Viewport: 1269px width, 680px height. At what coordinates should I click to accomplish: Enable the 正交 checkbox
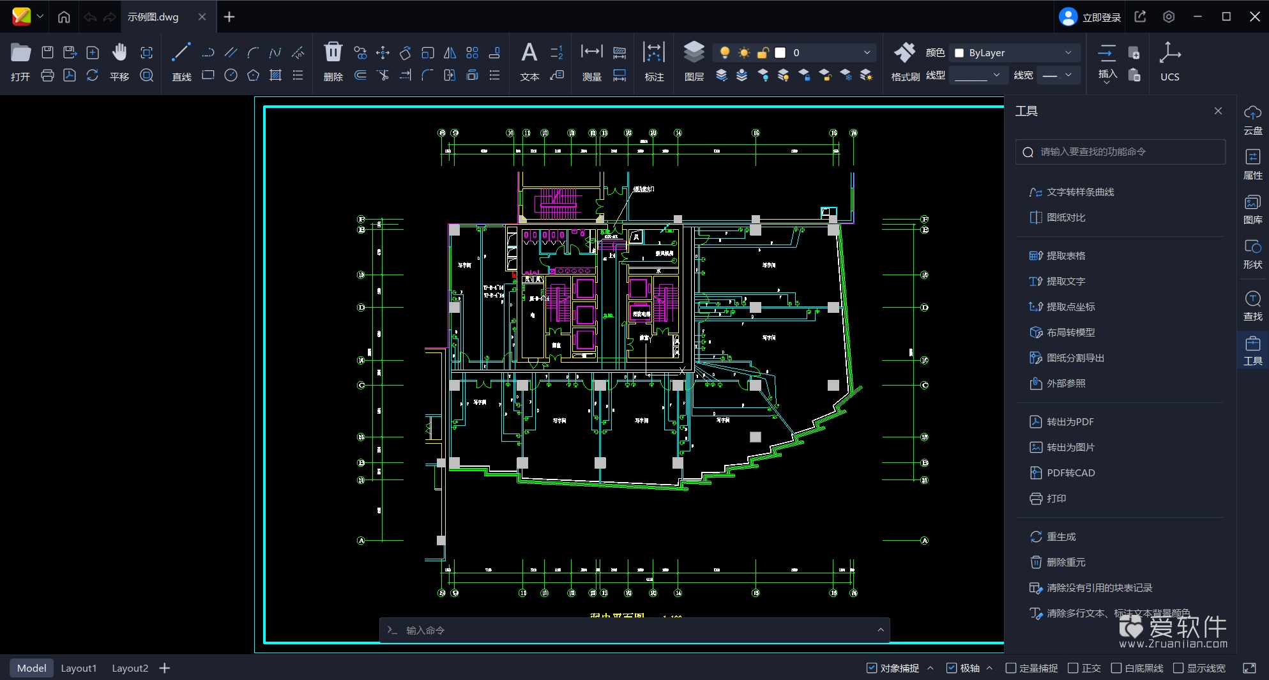pyautogui.click(x=1074, y=668)
